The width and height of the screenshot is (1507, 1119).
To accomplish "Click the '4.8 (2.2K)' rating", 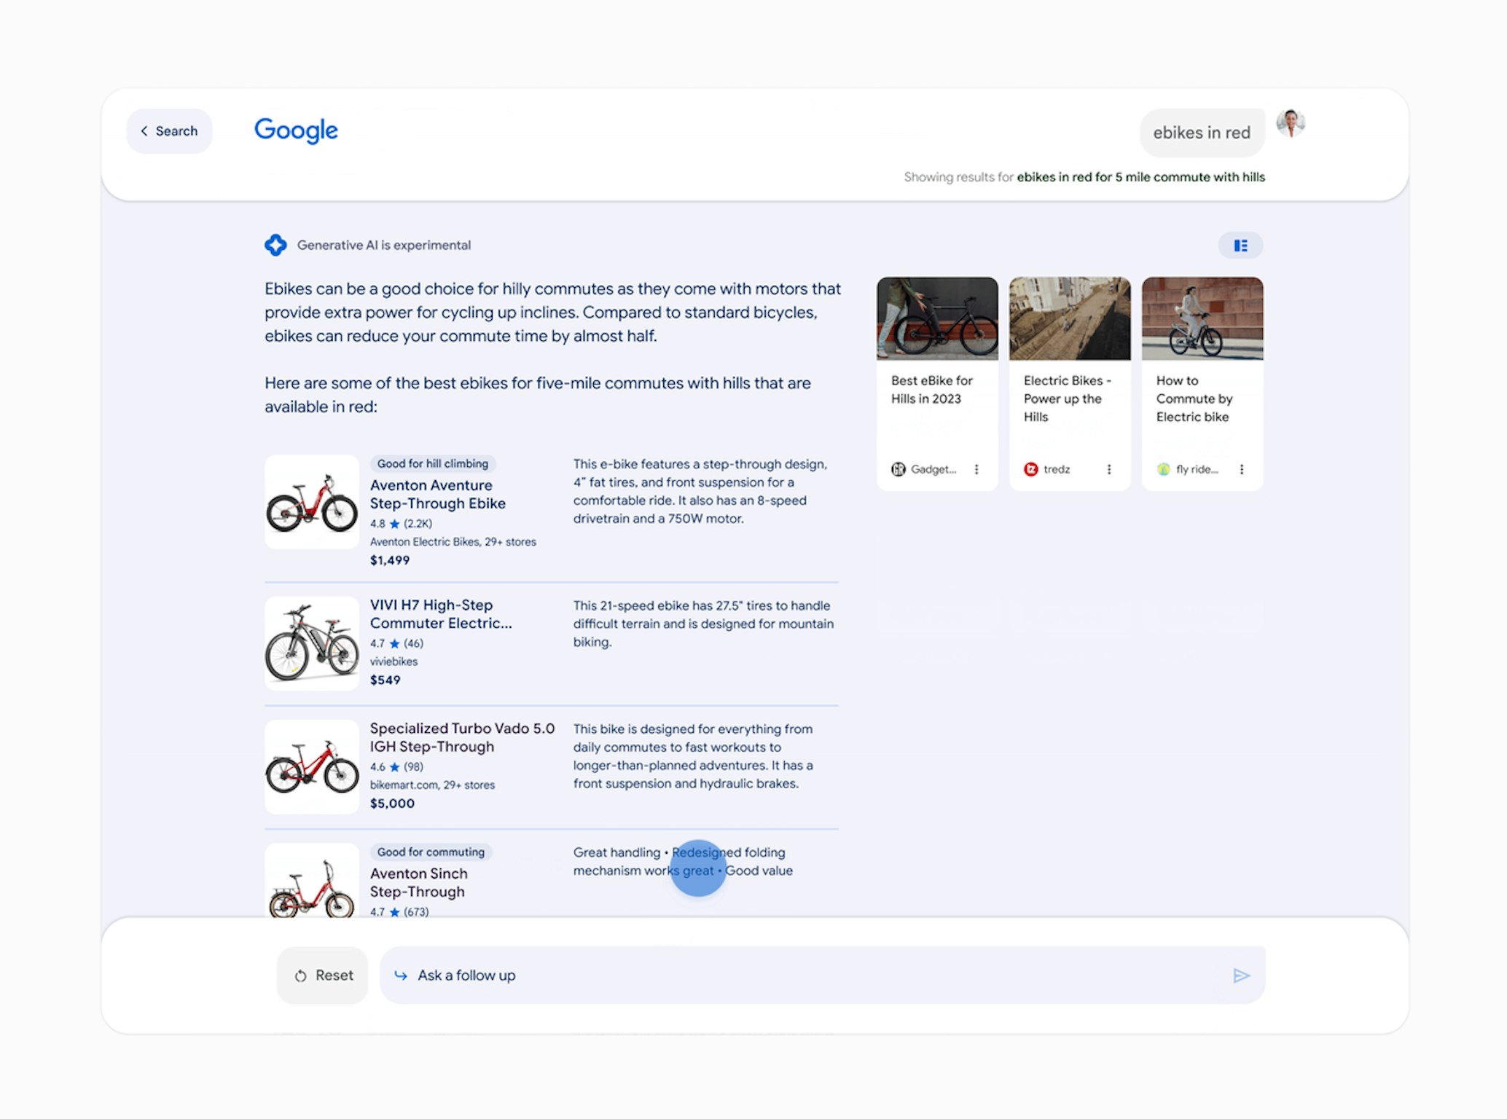I will click(401, 524).
